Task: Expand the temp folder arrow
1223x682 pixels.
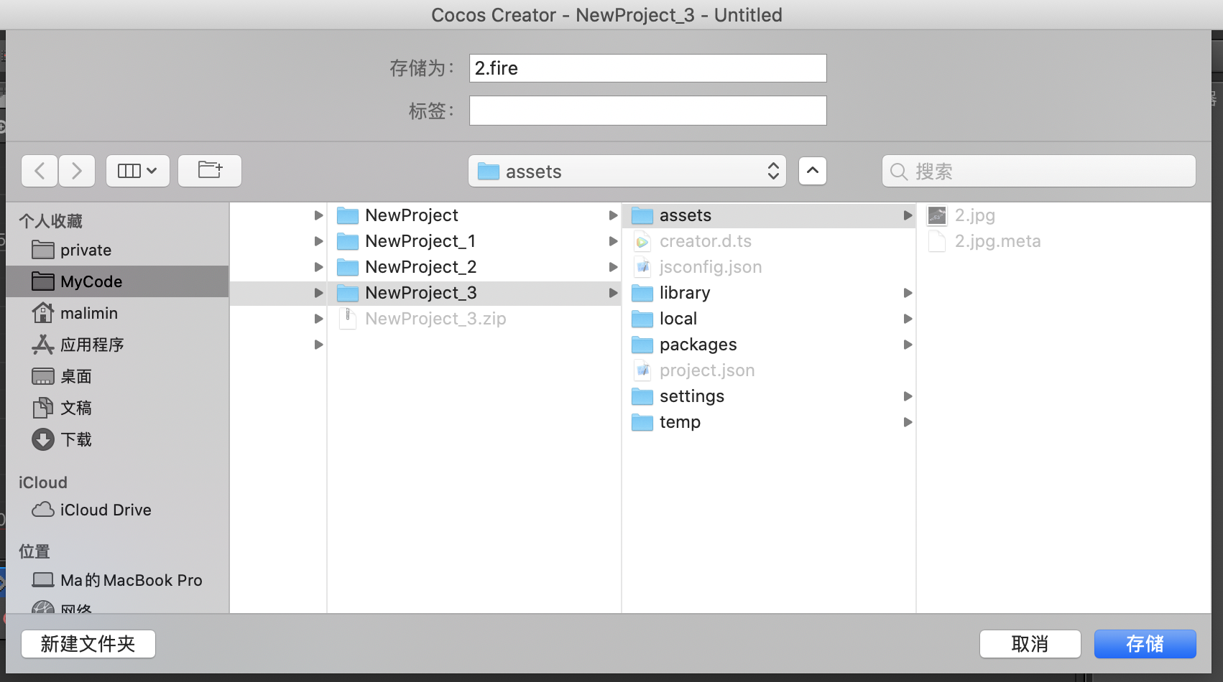Action: tap(908, 422)
